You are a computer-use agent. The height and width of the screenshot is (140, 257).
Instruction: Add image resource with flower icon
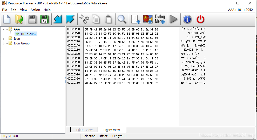tap(148, 19)
